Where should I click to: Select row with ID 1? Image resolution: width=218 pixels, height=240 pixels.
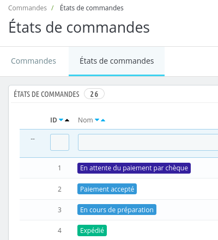click(119, 168)
